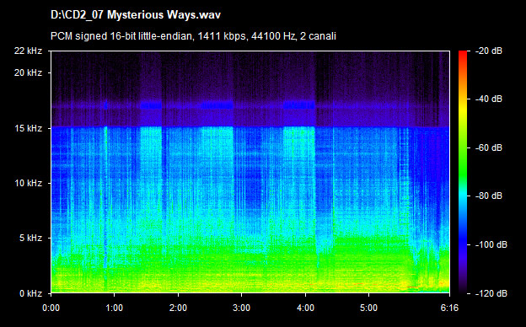Click the 5 kHz frequency axis label

[30, 239]
